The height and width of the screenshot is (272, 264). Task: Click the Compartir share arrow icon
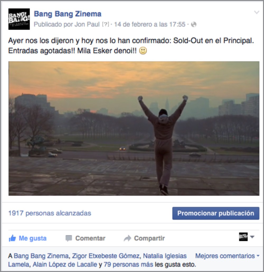[x=128, y=238]
